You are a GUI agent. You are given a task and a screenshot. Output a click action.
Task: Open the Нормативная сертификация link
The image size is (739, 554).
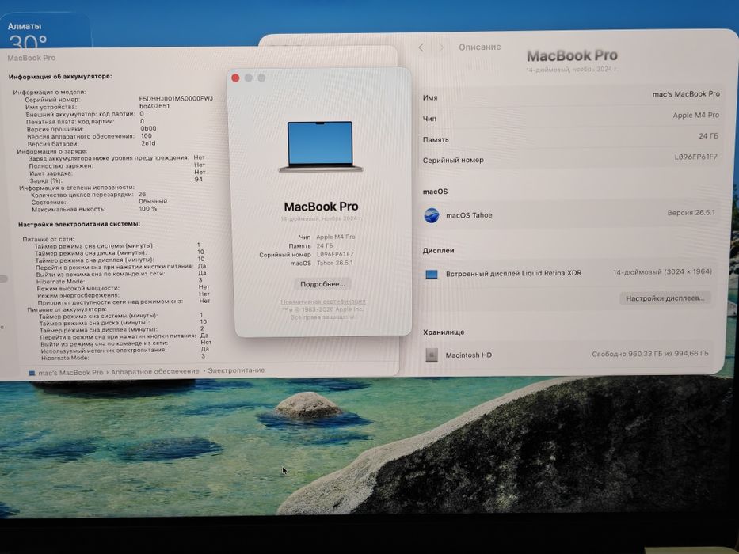(x=323, y=302)
